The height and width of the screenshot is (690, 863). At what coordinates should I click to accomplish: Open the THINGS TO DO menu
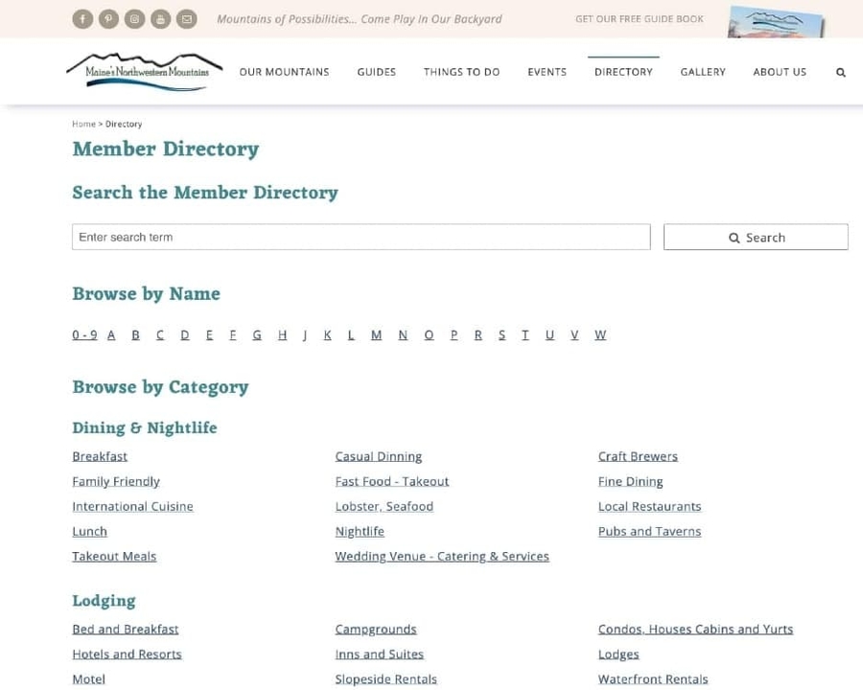point(461,71)
